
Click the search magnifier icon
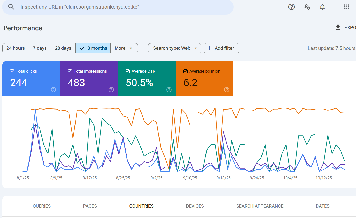[x=11, y=7]
